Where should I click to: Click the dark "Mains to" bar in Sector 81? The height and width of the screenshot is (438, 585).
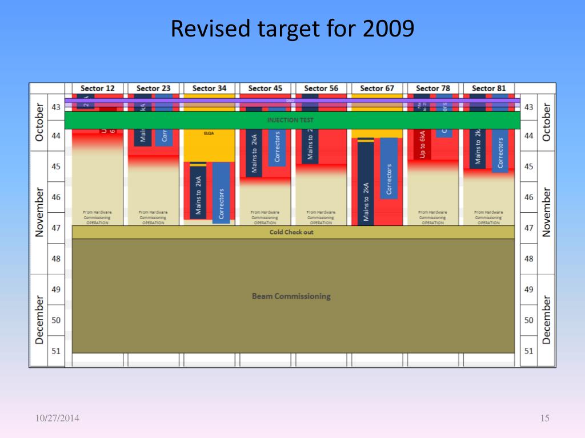(478, 149)
